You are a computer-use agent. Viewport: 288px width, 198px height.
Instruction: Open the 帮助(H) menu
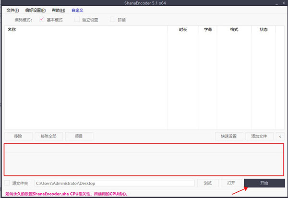(59, 11)
